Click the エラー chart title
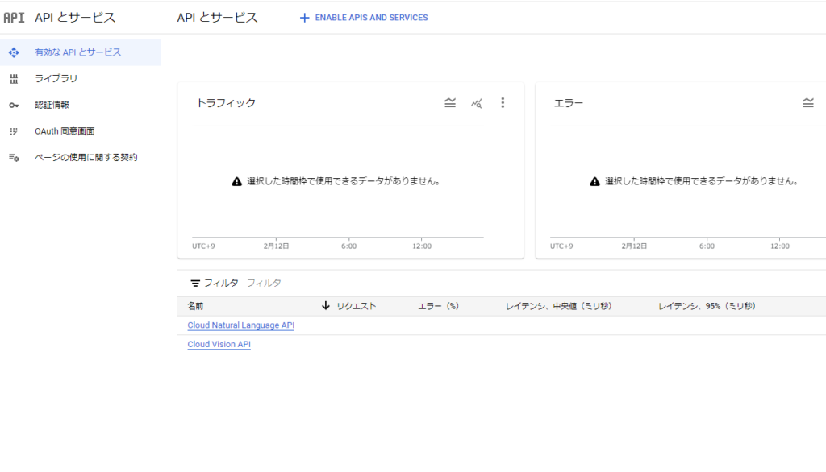Screen dimensions: 826x472 [569, 103]
